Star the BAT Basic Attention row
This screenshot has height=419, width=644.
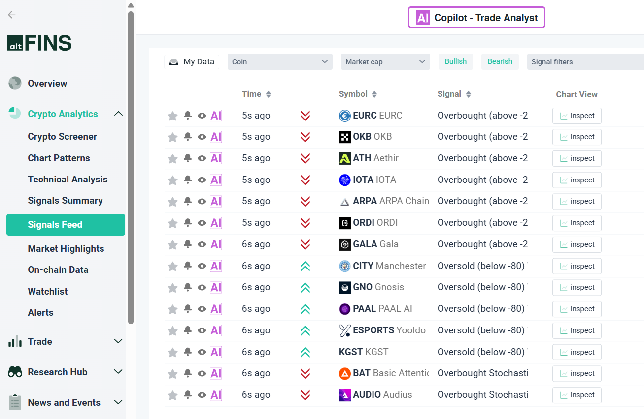172,373
